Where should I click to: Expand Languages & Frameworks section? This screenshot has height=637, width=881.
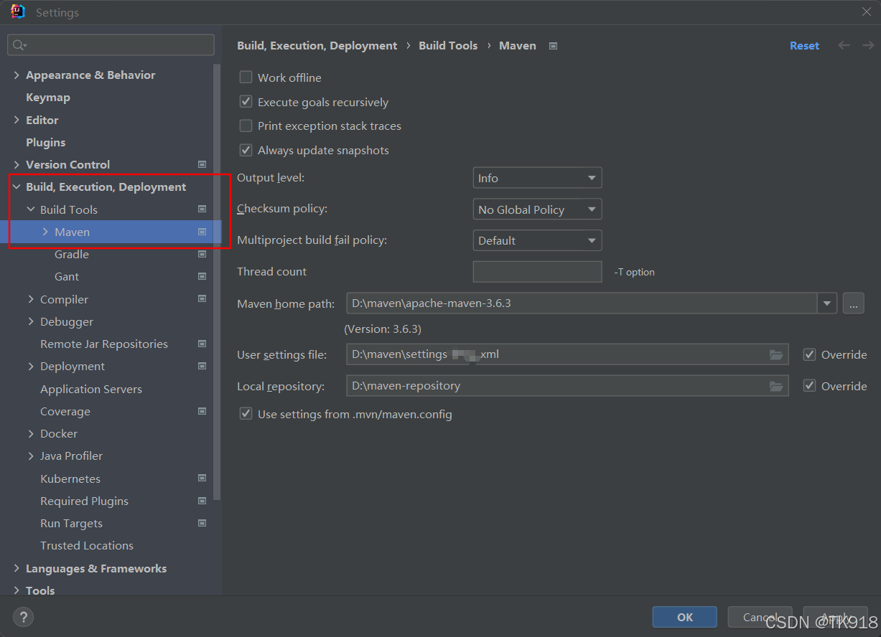pyautogui.click(x=17, y=568)
